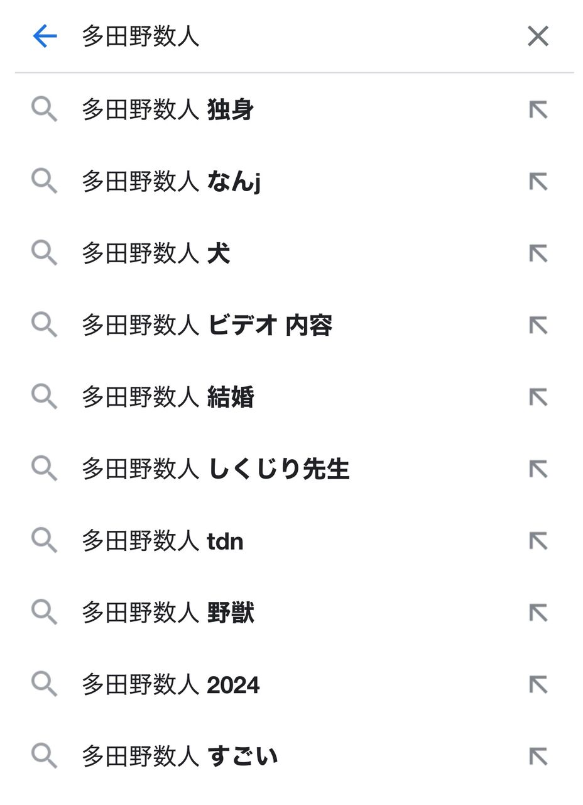Image resolution: width=583 pixels, height=805 pixels.
Task: Click magnifier icon beside すごい suggestion
Action: 44,756
